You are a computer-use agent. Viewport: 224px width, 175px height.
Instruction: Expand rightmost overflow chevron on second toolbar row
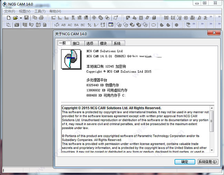click(x=219, y=24)
